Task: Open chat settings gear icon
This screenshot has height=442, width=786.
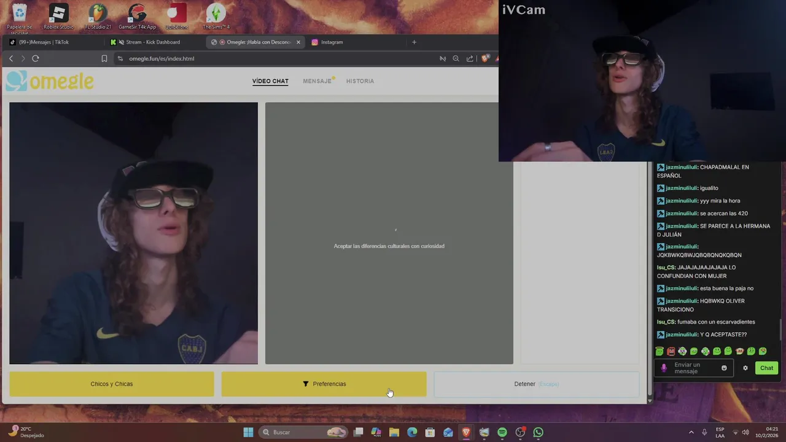Action: pos(745,368)
